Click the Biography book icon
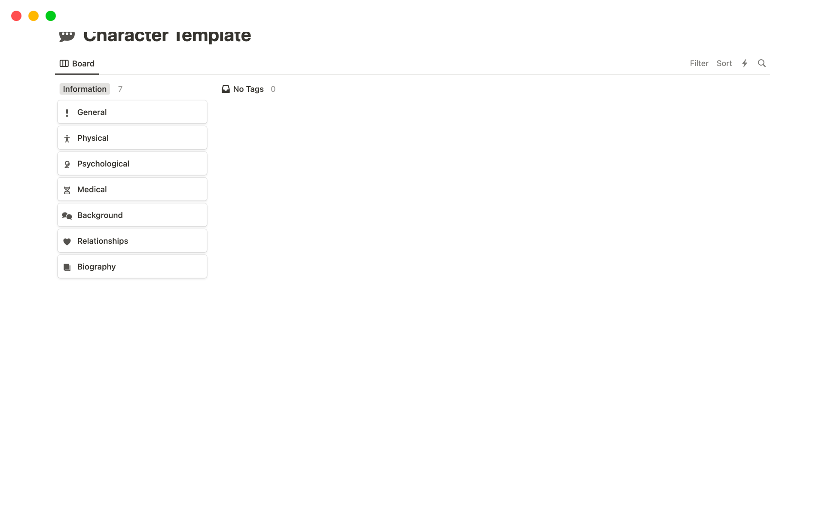Viewport: 825px width, 515px height. click(x=67, y=267)
